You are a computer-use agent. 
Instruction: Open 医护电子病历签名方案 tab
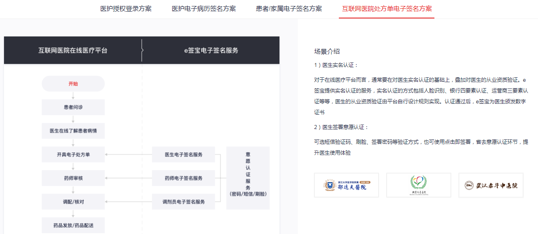pos(204,8)
